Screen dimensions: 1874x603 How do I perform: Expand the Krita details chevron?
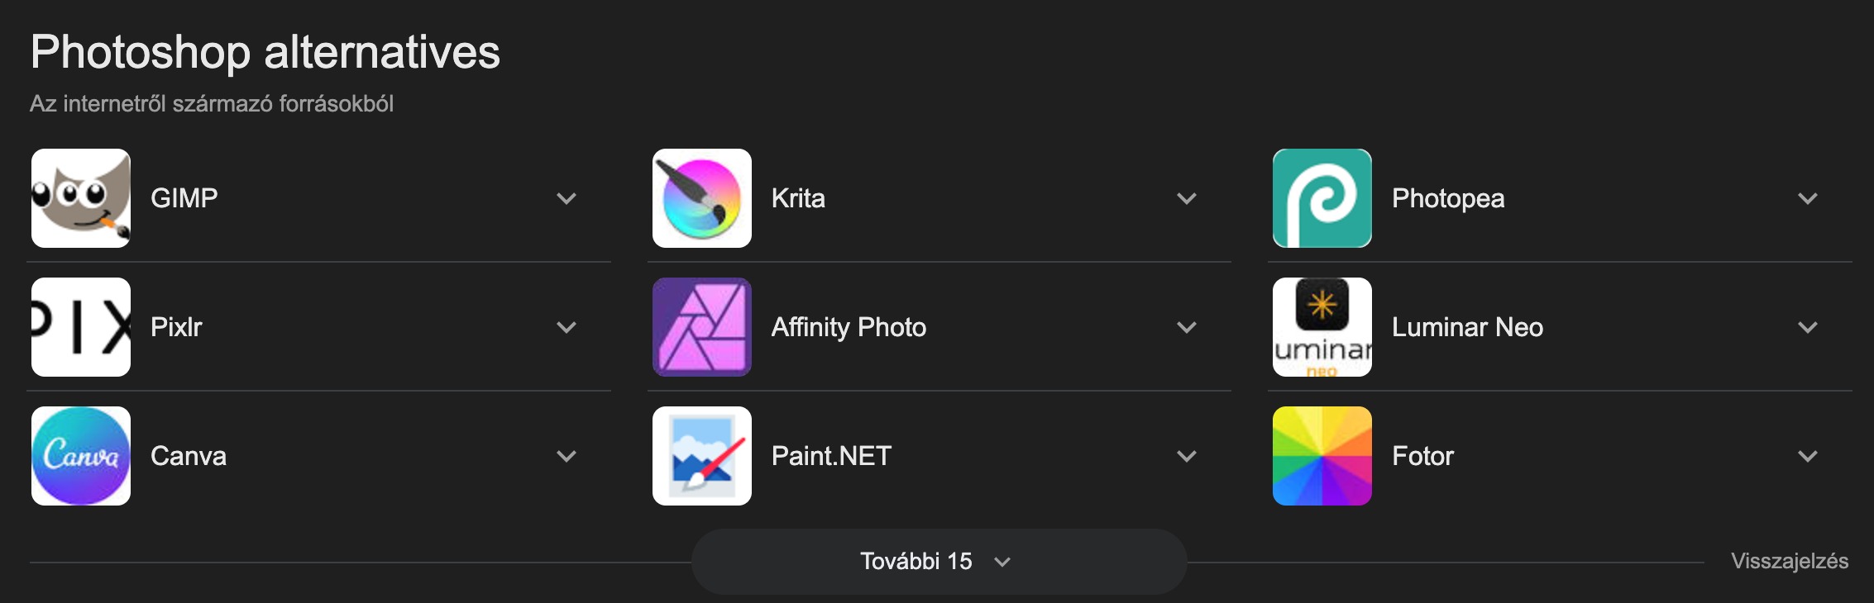click(x=1187, y=197)
